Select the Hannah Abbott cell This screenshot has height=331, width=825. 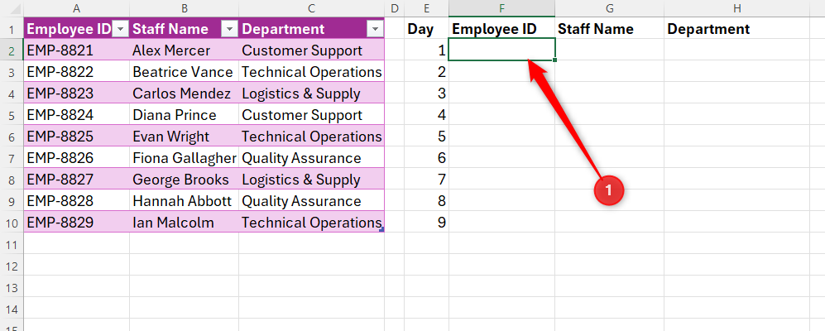pyautogui.click(x=185, y=202)
